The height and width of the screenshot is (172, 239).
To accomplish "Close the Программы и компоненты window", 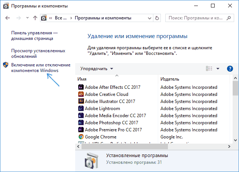I will [230, 6].
